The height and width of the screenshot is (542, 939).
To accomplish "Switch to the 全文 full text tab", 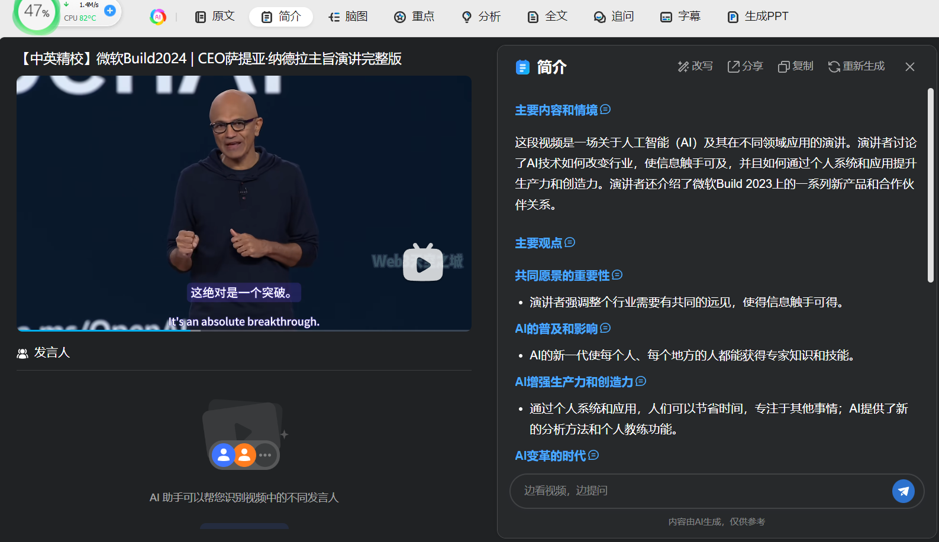I will tap(548, 17).
